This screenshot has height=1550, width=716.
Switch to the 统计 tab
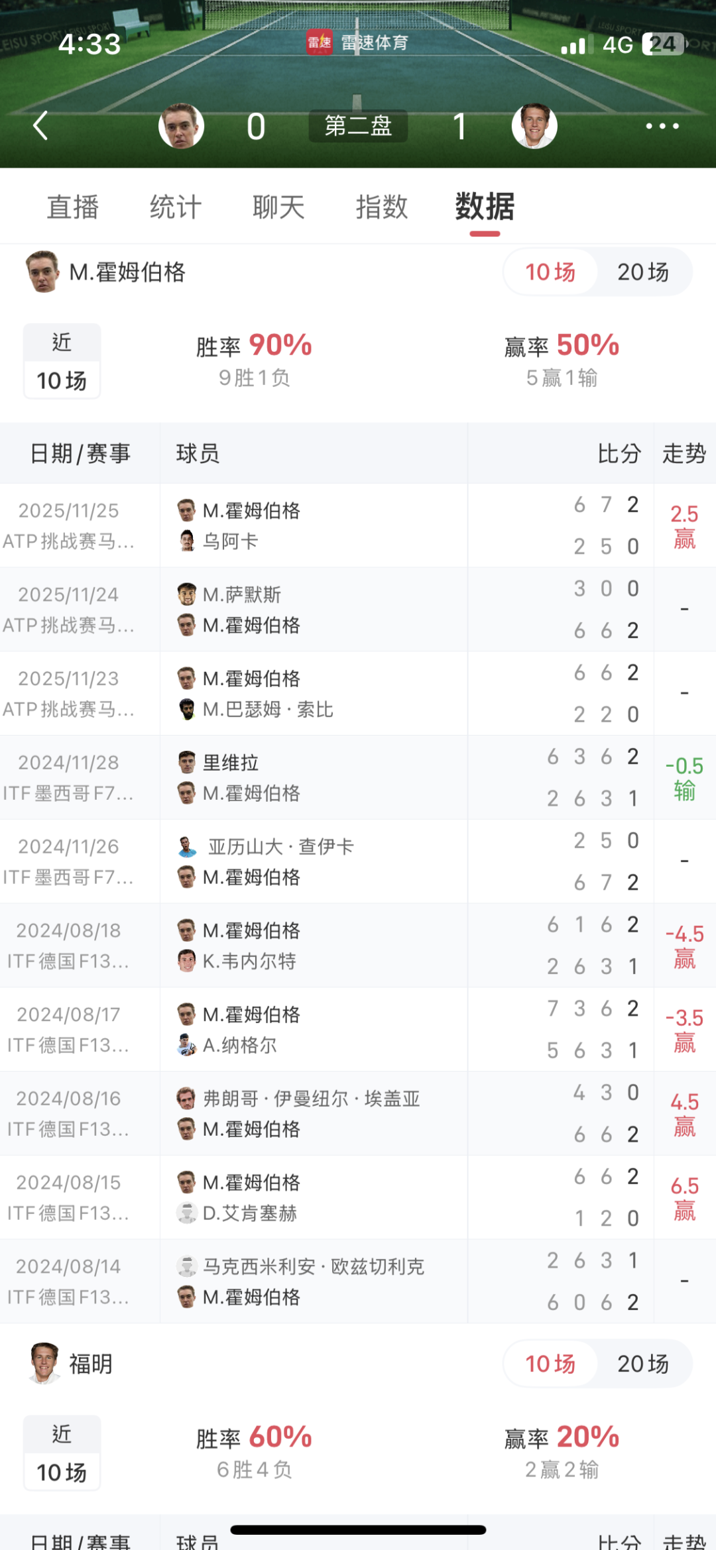tap(176, 207)
